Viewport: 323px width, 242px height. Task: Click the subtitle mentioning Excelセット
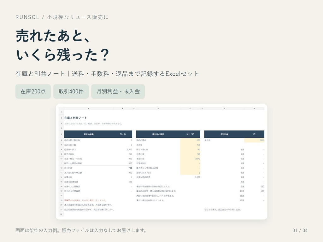point(107,74)
